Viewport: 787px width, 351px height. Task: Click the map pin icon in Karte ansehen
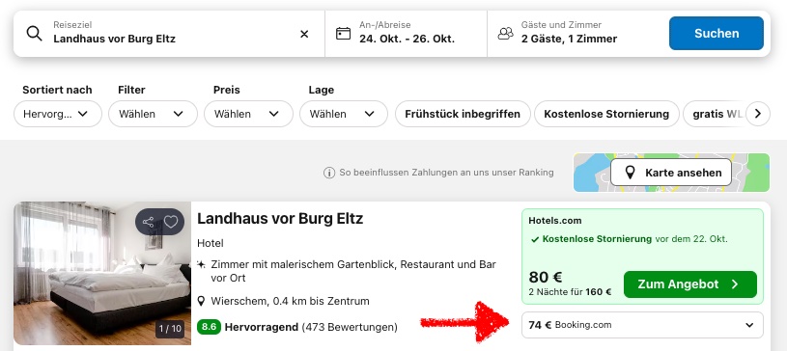630,173
